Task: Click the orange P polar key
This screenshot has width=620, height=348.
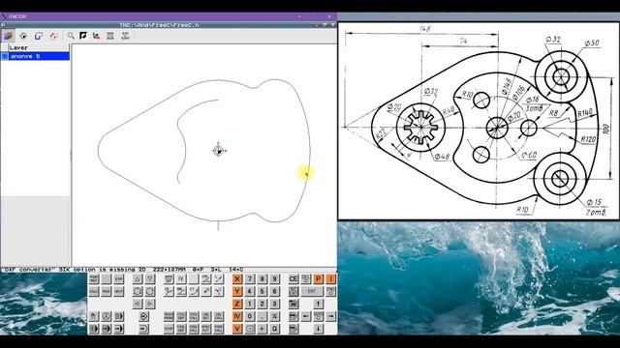Action: pyautogui.click(x=319, y=278)
